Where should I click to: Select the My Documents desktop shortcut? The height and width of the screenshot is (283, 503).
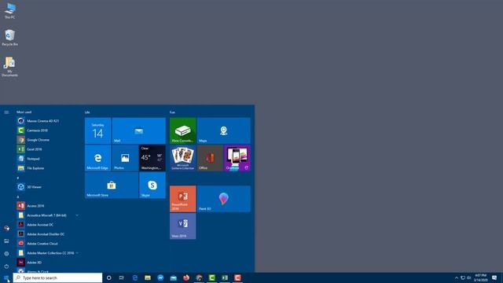[9, 67]
